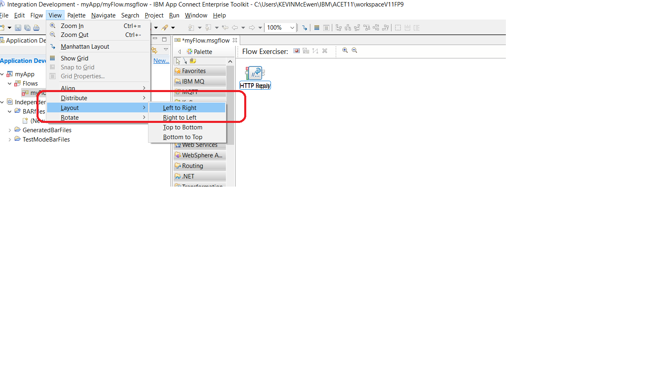Click the Flow Exerciser delete X icon
658x391 pixels.
click(x=325, y=51)
